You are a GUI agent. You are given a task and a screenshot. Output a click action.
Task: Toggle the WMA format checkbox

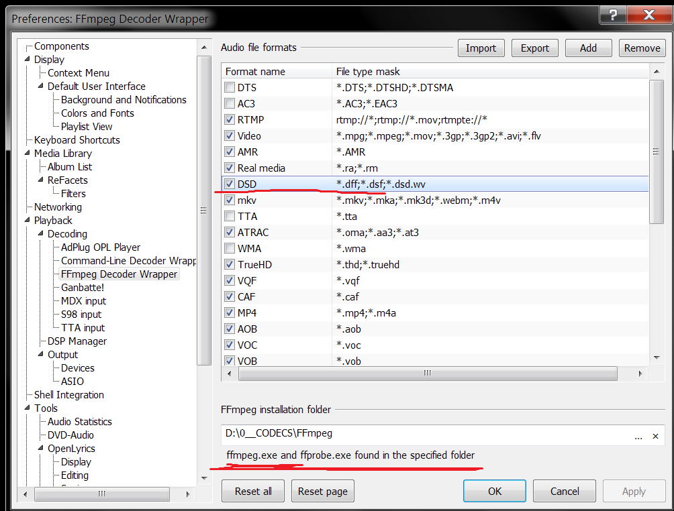pyautogui.click(x=230, y=249)
